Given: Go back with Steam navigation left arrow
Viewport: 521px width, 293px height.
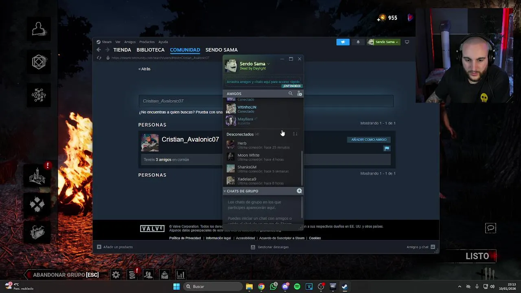Looking at the screenshot, I should pos(99,50).
